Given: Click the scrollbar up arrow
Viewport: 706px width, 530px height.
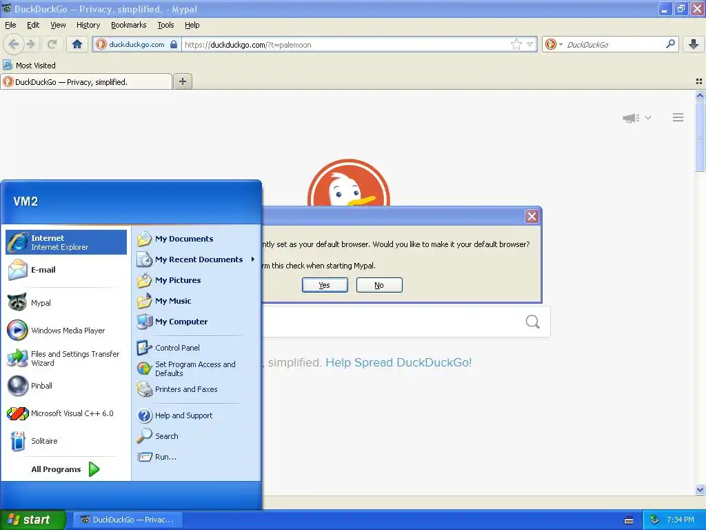Looking at the screenshot, I should click(x=700, y=95).
